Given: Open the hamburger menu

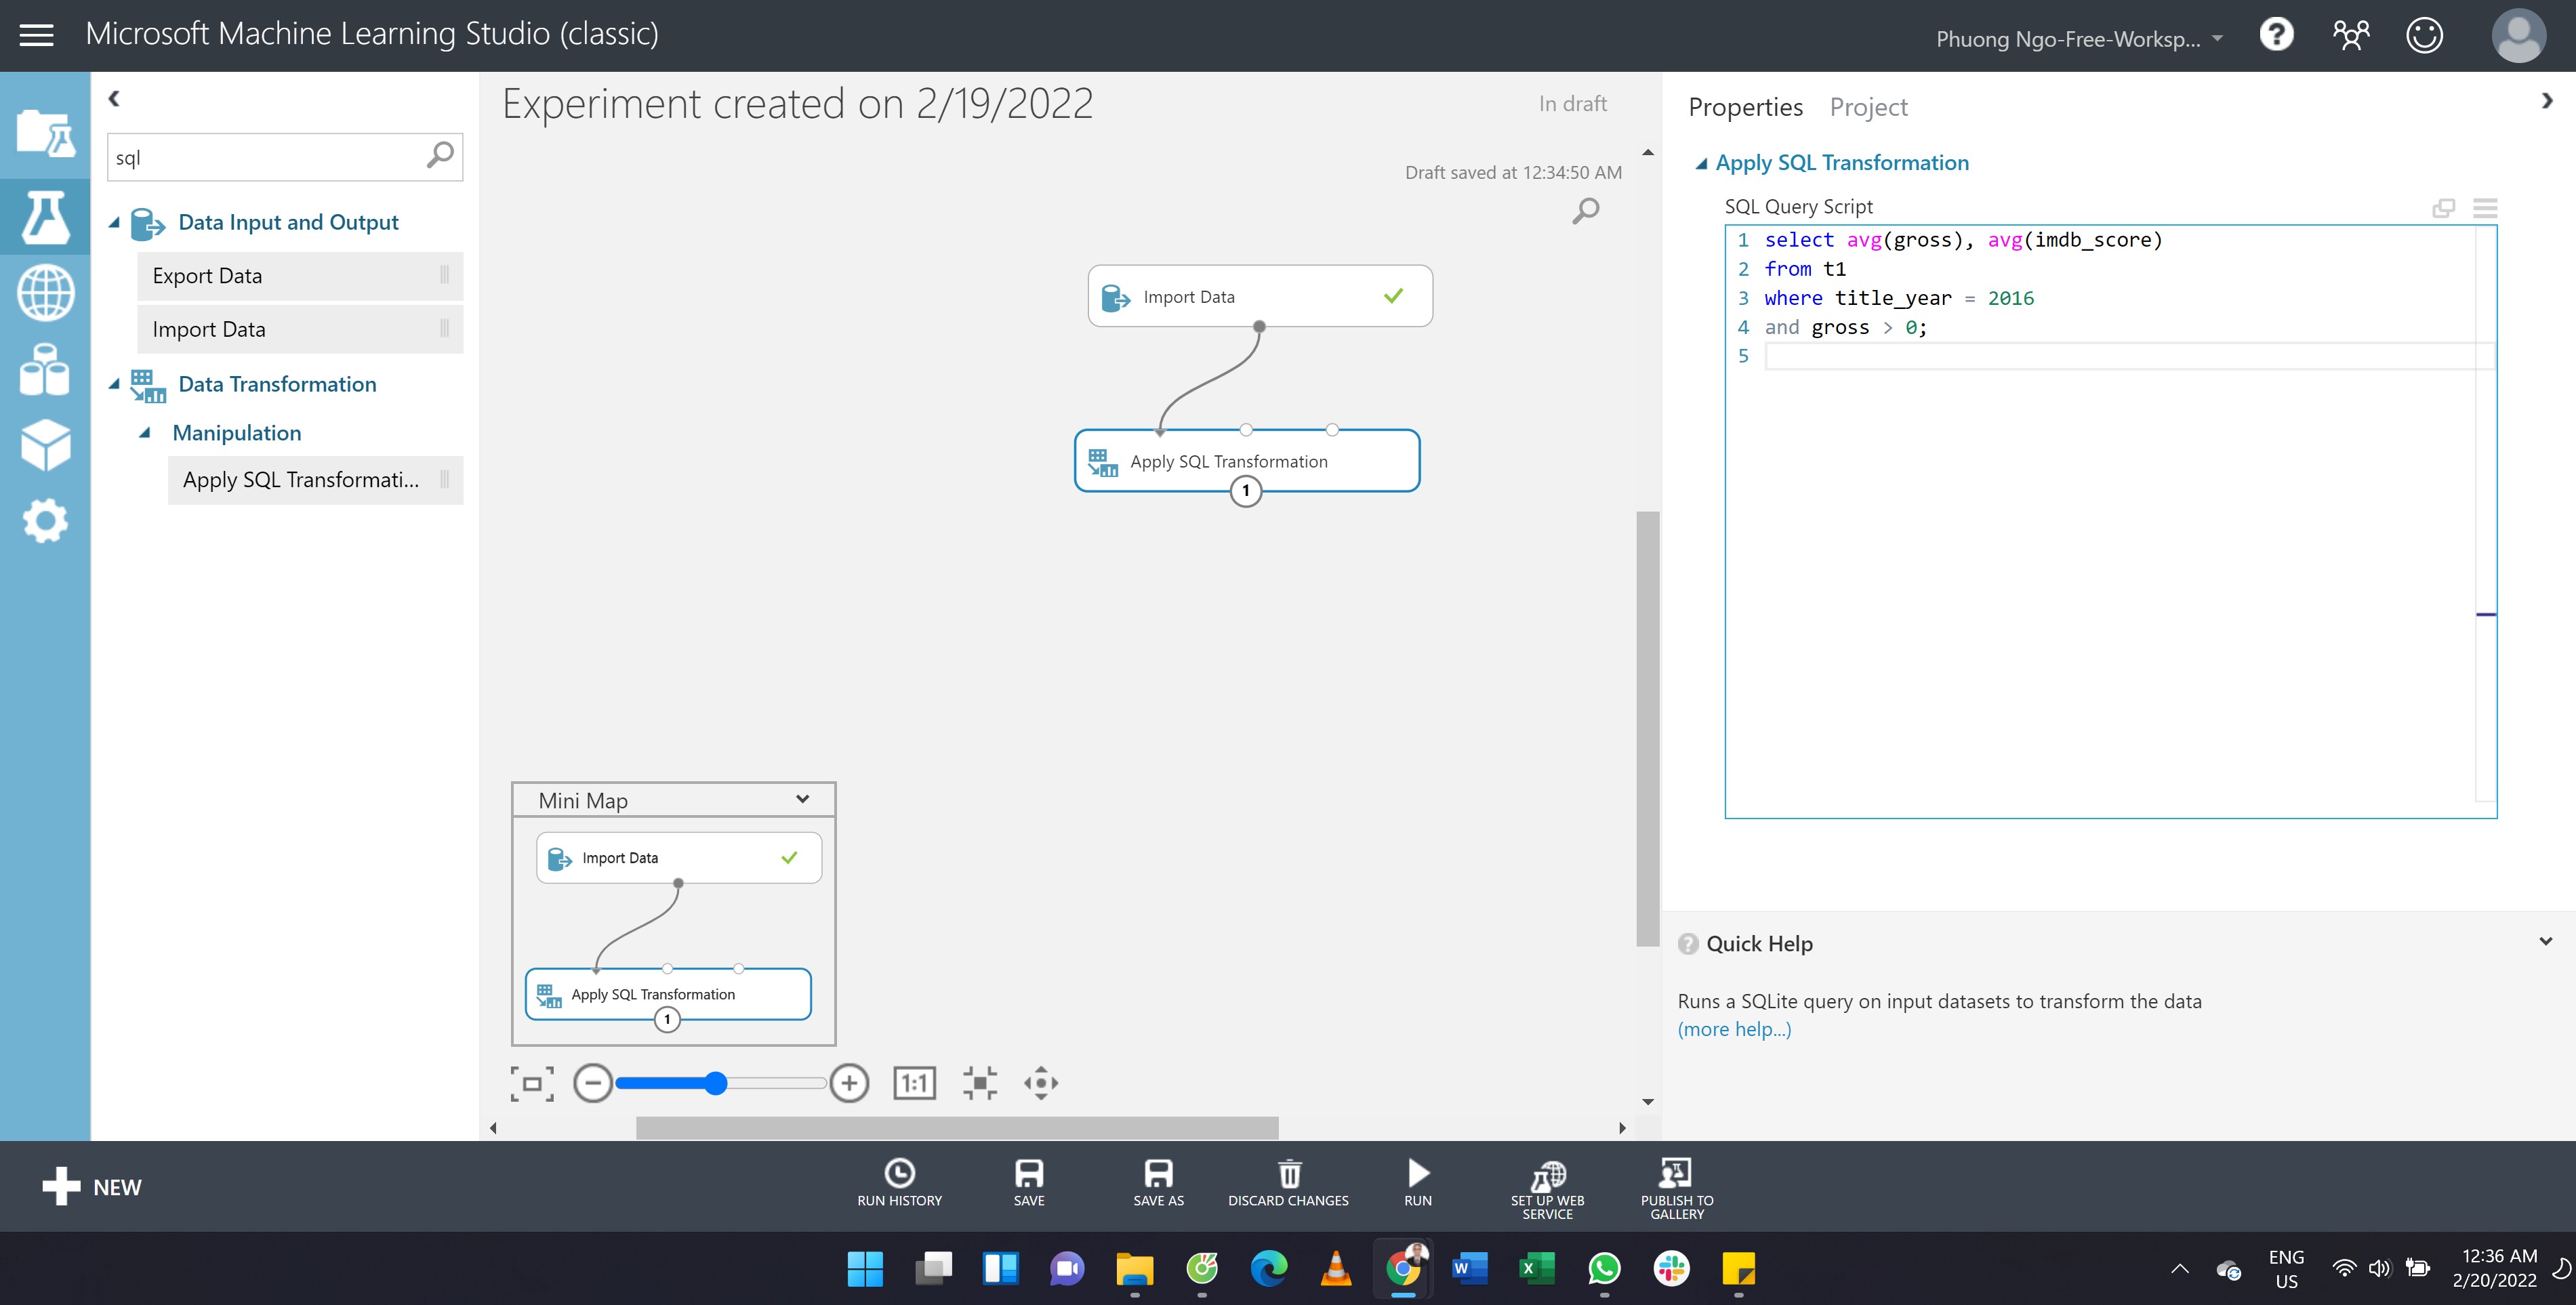Looking at the screenshot, I should (x=37, y=33).
